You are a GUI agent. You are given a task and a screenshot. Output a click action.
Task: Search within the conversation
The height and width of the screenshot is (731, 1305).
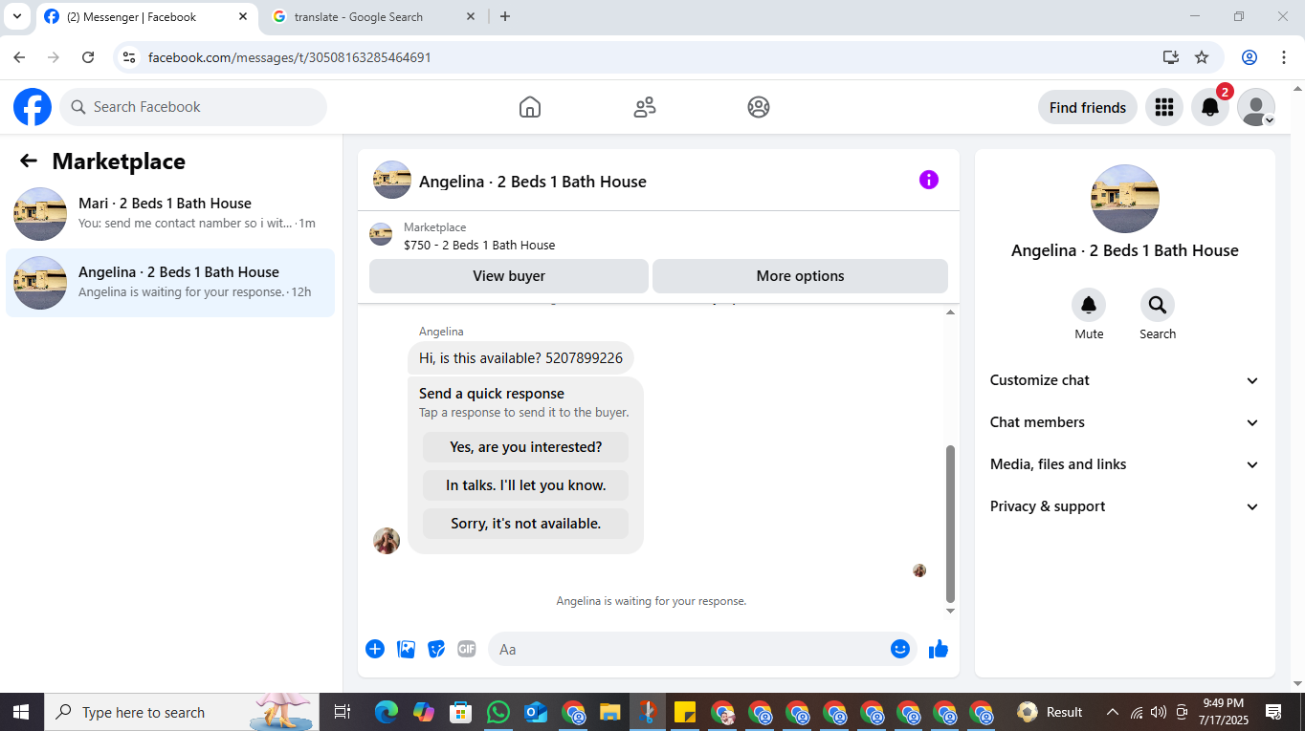(1158, 305)
